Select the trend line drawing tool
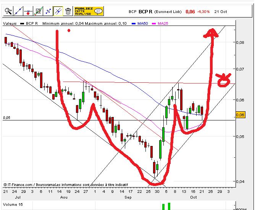Screen dimensions: 255x210 pyautogui.click(x=18, y=11)
